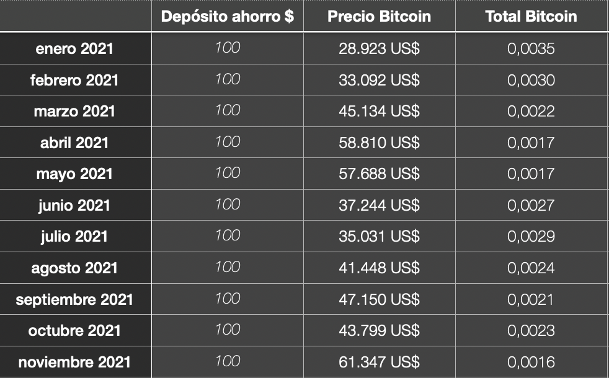Image resolution: width=609 pixels, height=378 pixels.
Task: Click the enero 2021 row label
Action: [75, 48]
